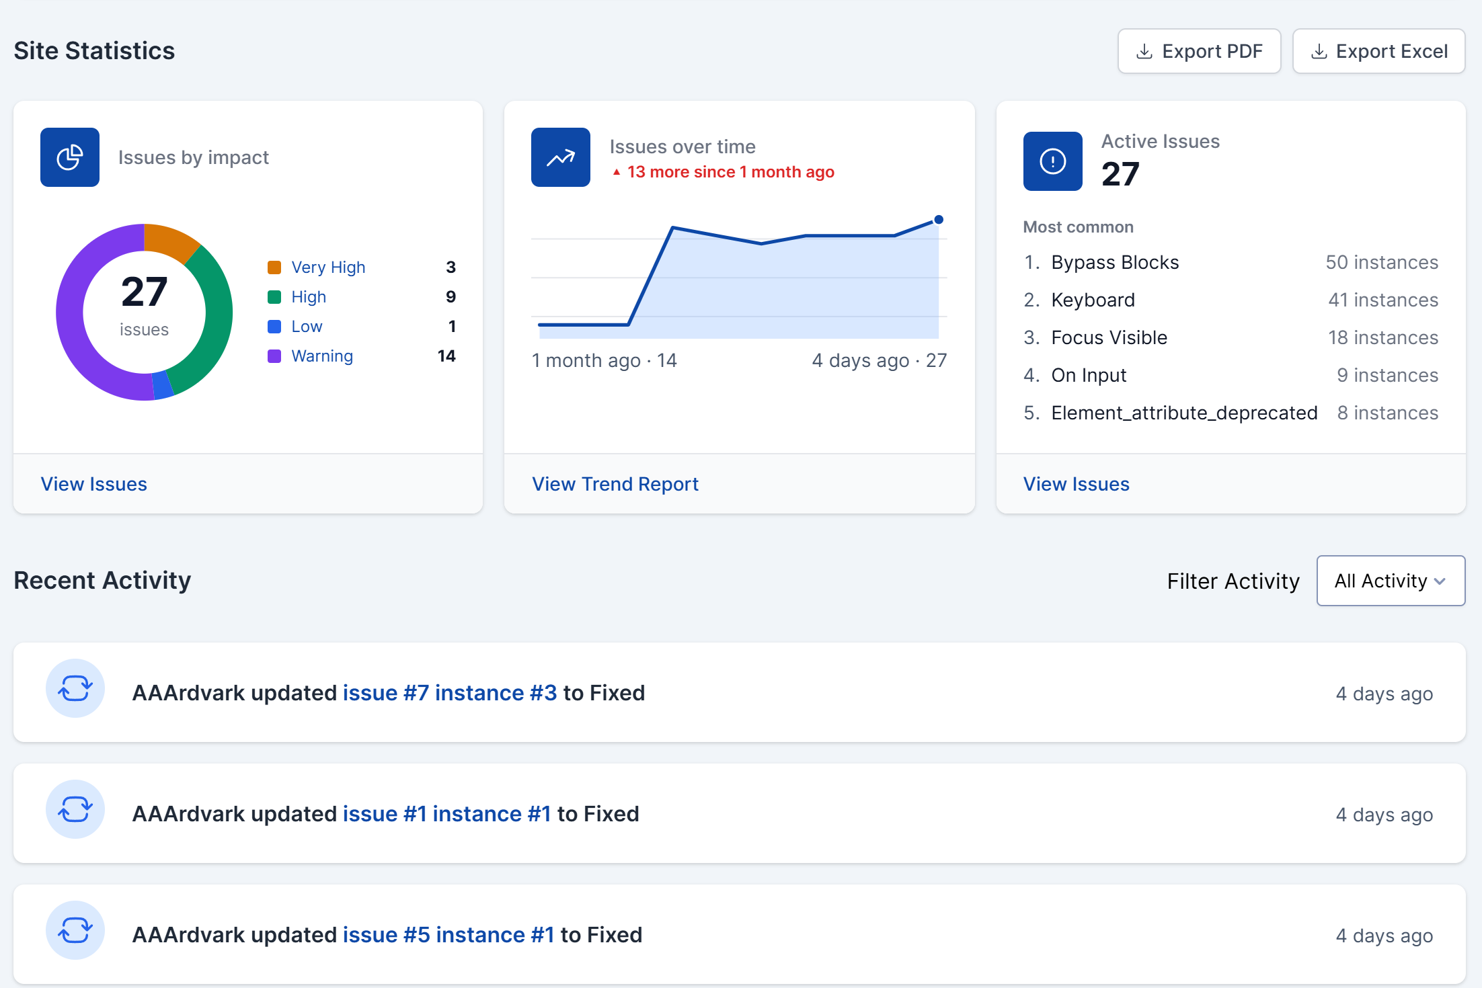
Task: Click the download icon on Export PDF
Action: click(1144, 52)
